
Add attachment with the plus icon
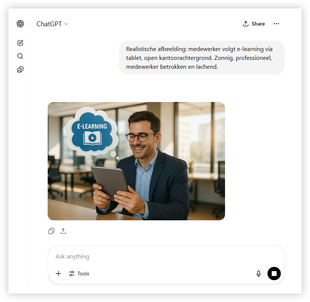pos(58,274)
